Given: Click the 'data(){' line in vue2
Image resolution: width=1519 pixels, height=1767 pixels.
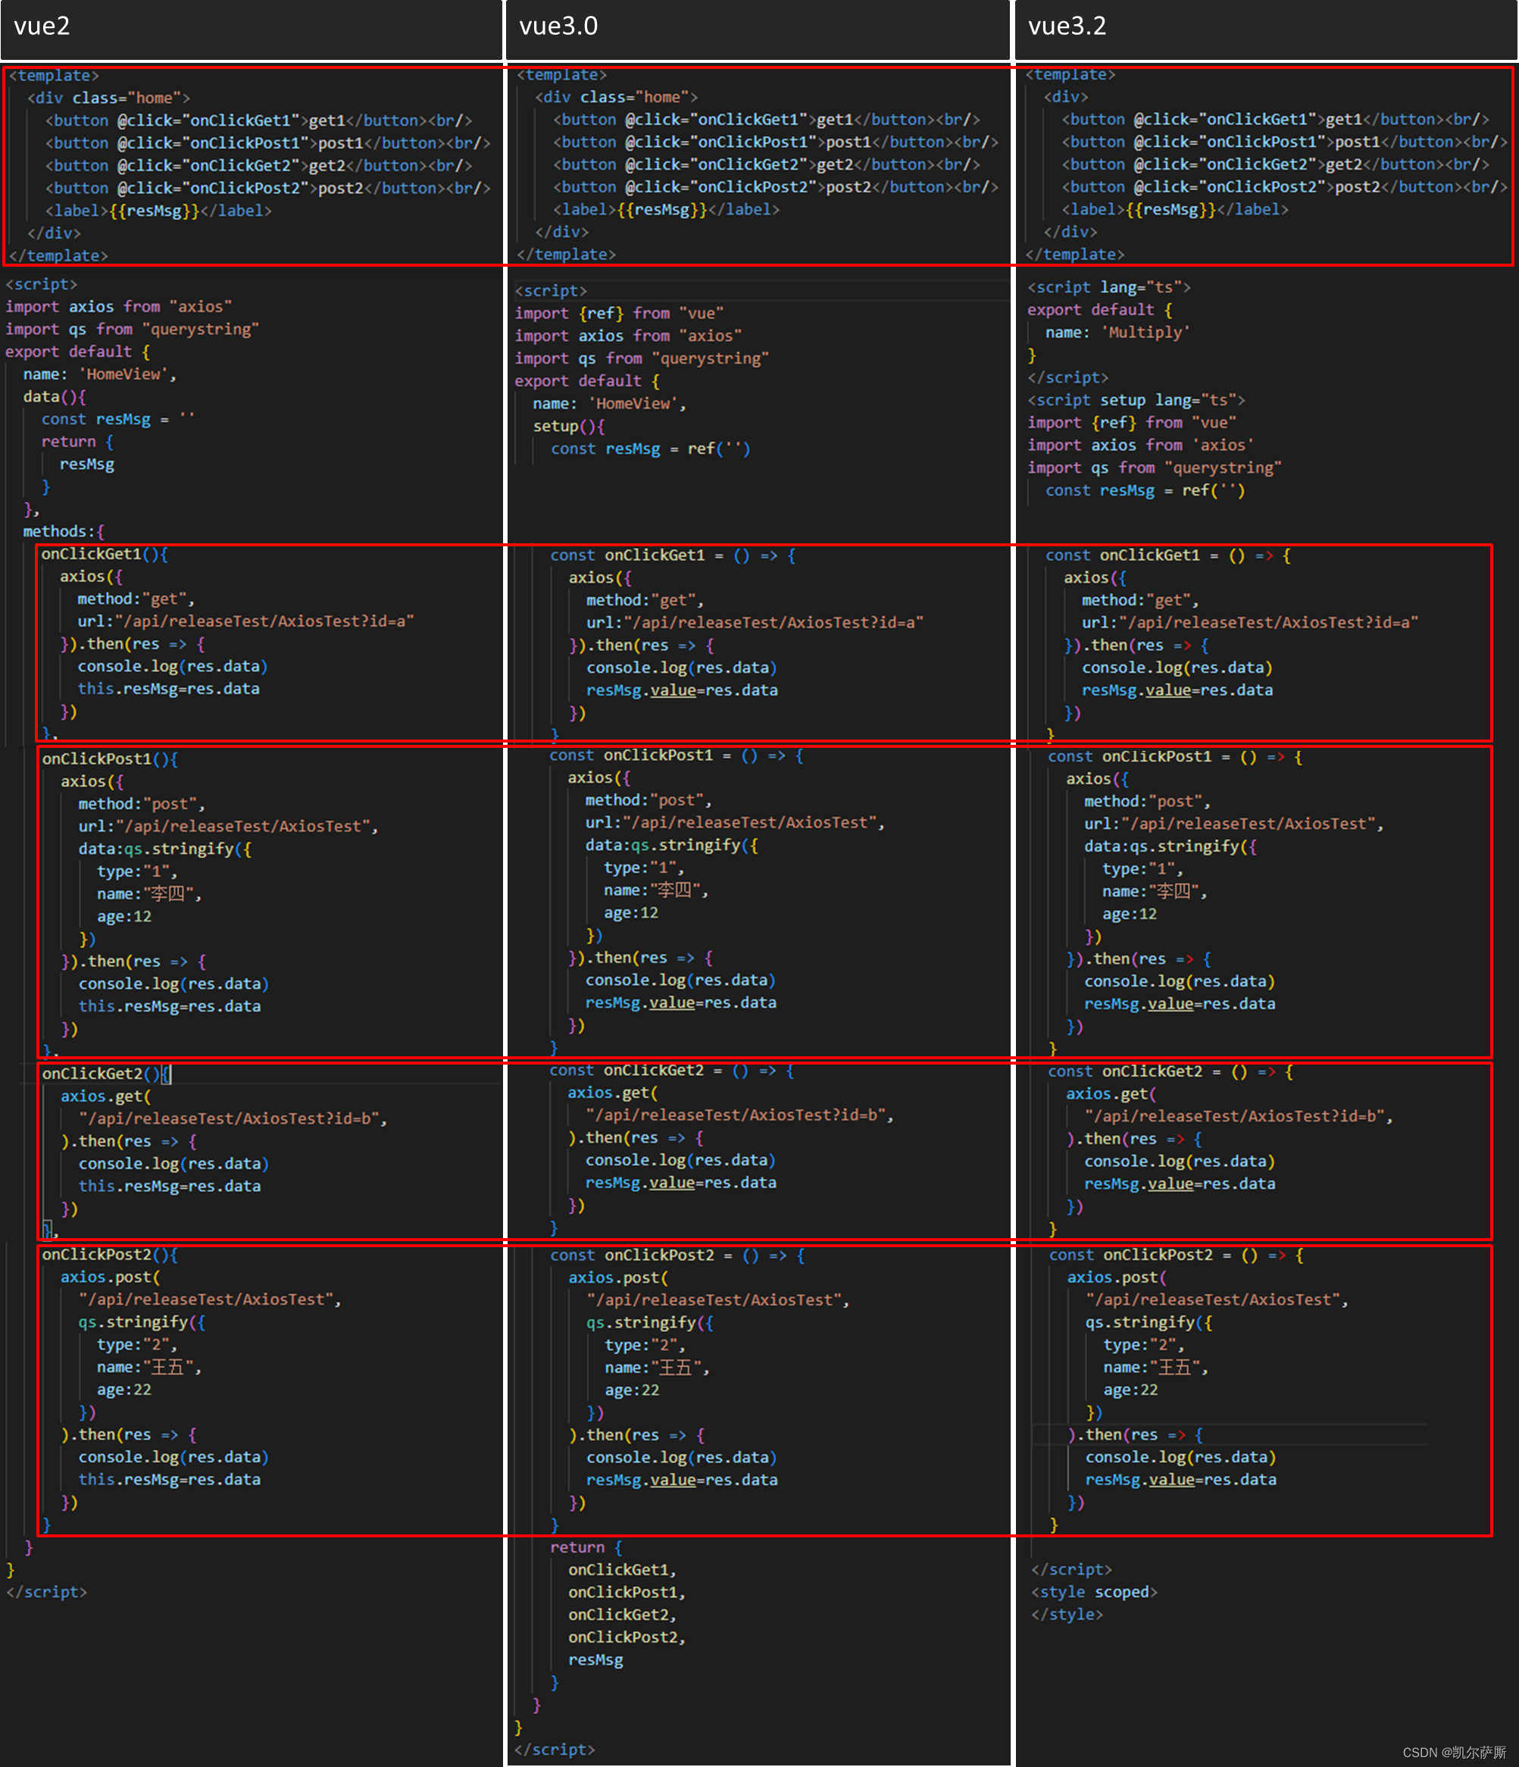Looking at the screenshot, I should pyautogui.click(x=55, y=396).
